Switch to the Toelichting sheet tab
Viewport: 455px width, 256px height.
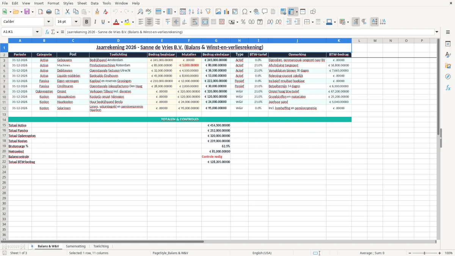click(101, 246)
